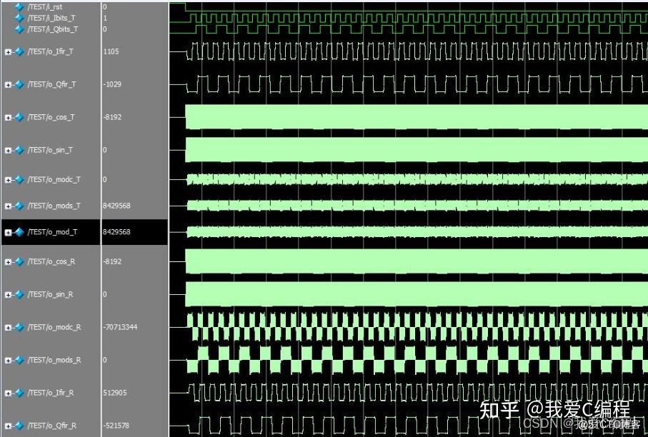Screen dimensions: 648x437
Task: Select the /TEST/o_modc_R signal name
Action: [54, 327]
